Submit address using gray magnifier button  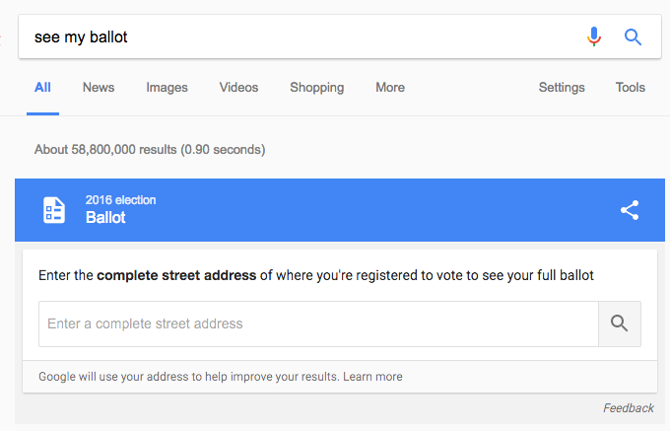(619, 323)
